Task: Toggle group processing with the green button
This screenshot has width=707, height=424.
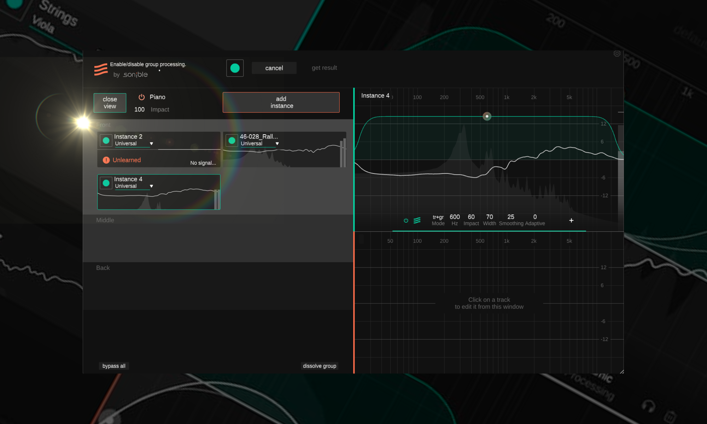Action: (x=235, y=68)
